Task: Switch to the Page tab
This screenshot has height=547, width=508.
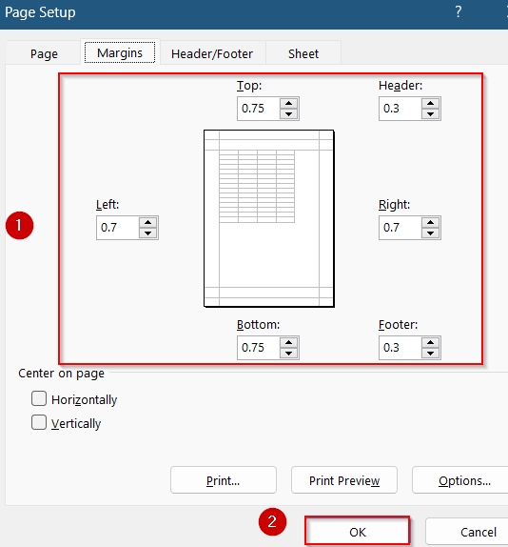Action: (x=44, y=53)
